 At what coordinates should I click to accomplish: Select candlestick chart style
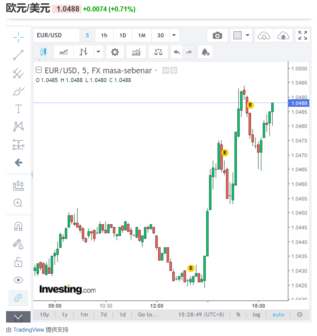(x=43, y=52)
